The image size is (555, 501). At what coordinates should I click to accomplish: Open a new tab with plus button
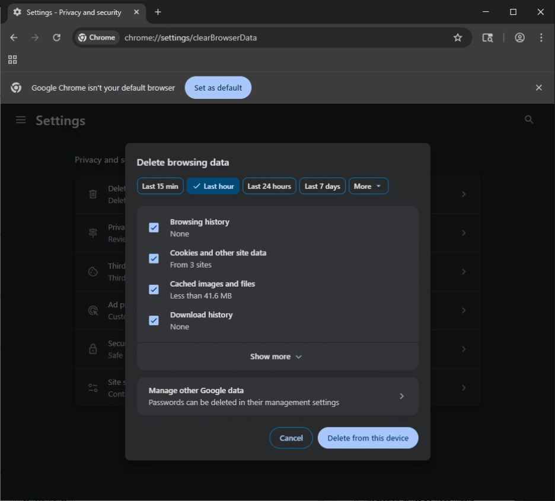click(x=158, y=12)
